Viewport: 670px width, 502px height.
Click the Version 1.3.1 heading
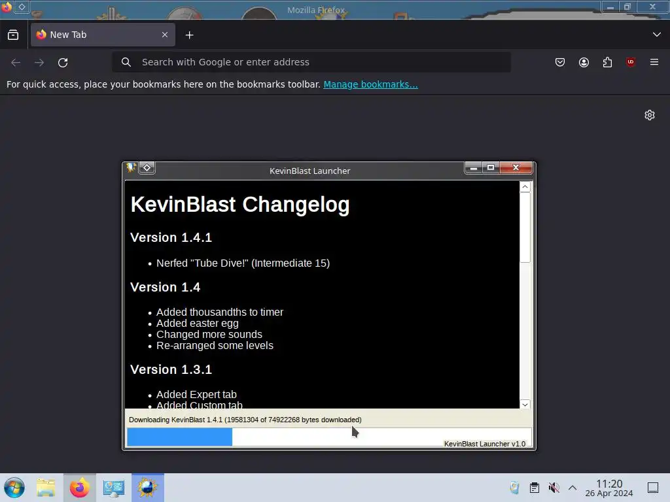point(171,370)
